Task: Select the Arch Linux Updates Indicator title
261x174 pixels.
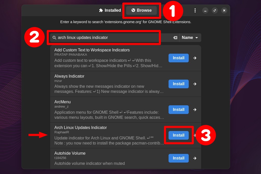Action: [x=80, y=127]
